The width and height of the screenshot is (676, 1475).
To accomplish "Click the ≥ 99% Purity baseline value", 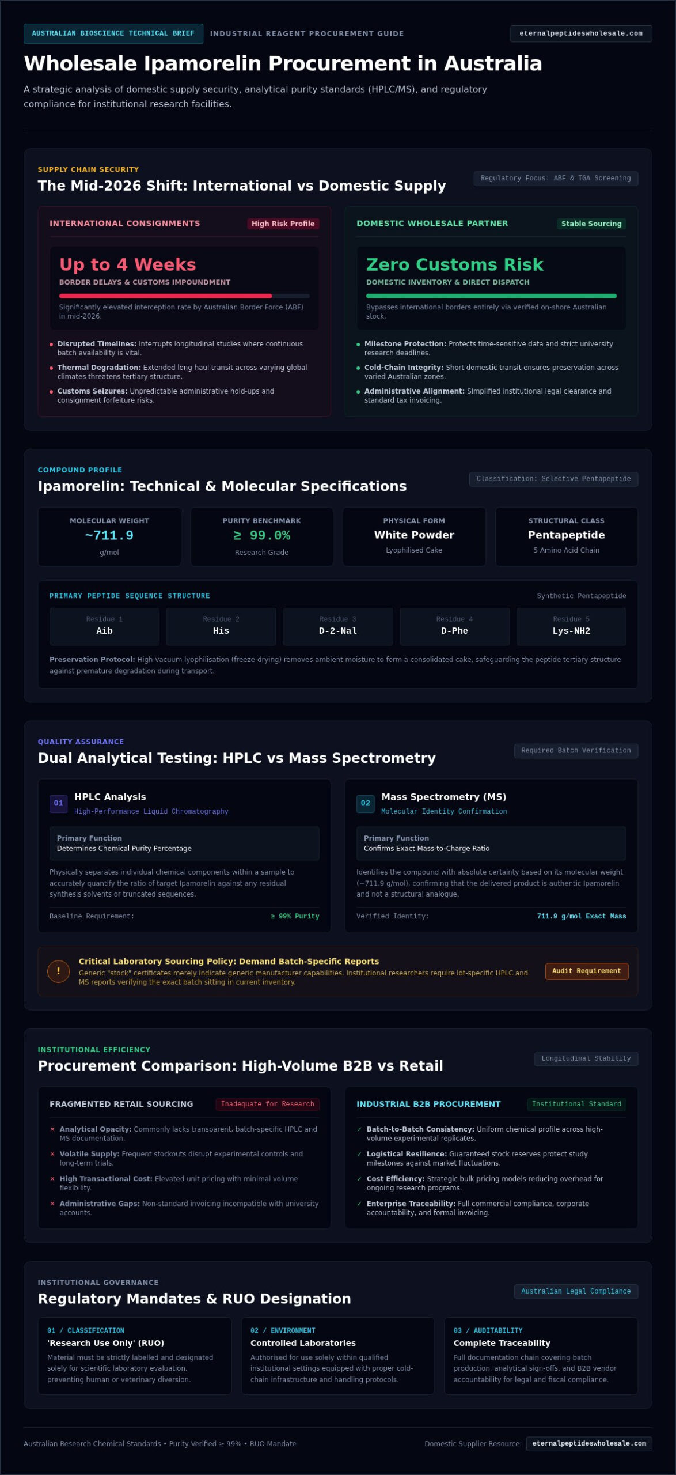I will click(295, 916).
